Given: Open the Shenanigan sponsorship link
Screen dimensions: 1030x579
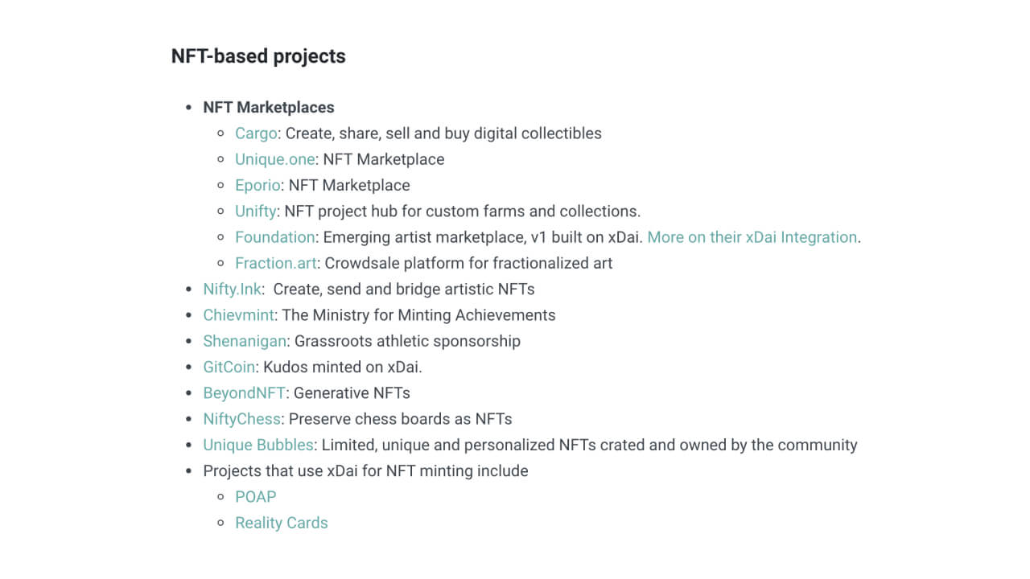Looking at the screenshot, I should [244, 341].
